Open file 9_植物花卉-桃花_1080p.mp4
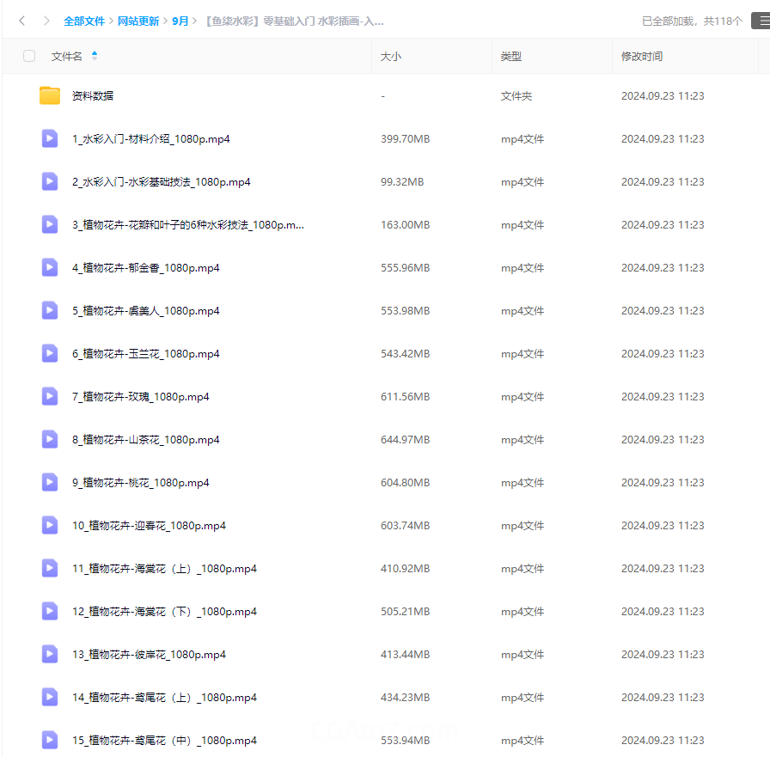Image resolution: width=770 pixels, height=757 pixels. pos(140,482)
